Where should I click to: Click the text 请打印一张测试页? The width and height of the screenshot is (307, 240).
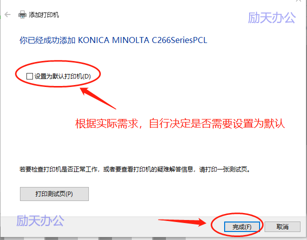click(x=225, y=169)
